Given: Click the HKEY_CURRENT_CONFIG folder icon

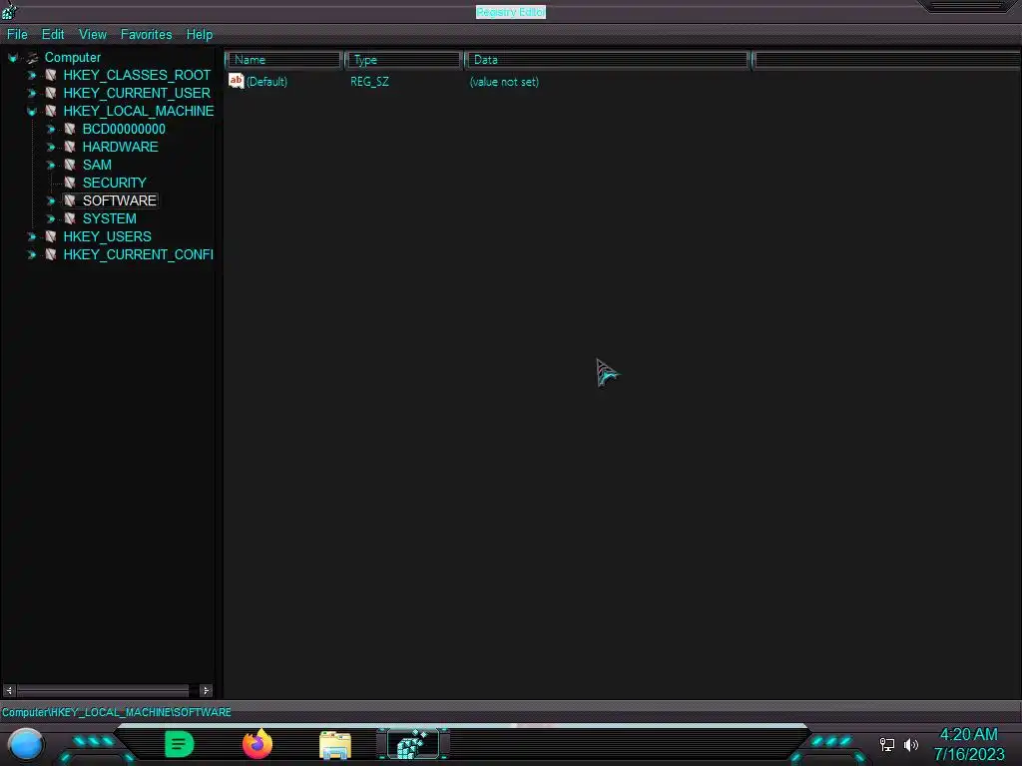Looking at the screenshot, I should pos(51,254).
